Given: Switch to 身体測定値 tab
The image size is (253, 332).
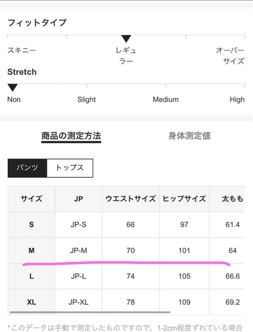Looking at the screenshot, I should point(189,136).
